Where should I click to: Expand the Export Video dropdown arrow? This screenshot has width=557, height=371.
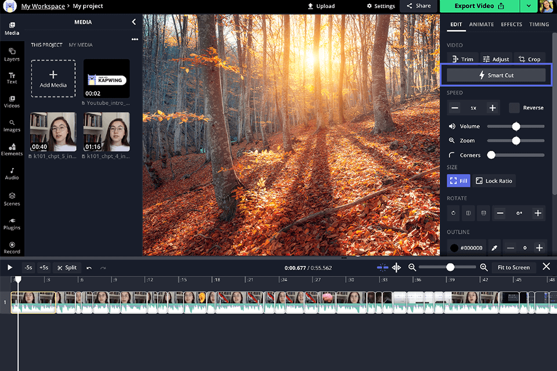528,6
